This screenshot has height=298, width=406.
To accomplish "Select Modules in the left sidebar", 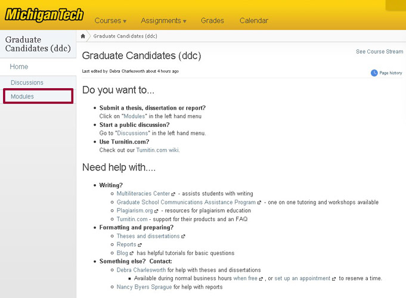I will 38,97.
